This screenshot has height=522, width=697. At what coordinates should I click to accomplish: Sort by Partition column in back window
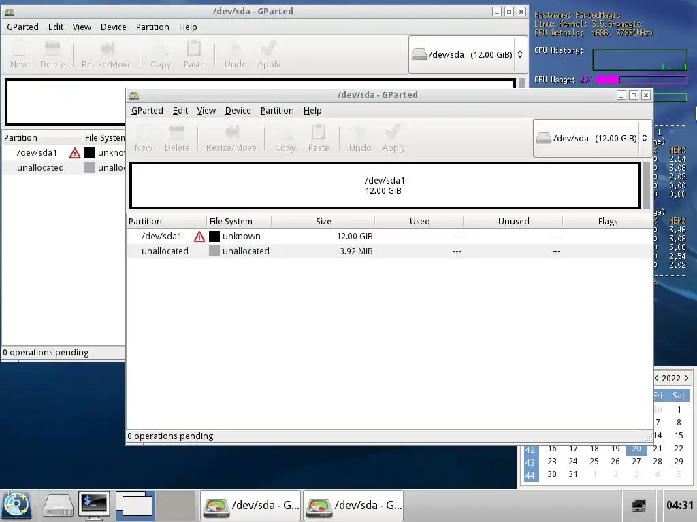point(42,137)
